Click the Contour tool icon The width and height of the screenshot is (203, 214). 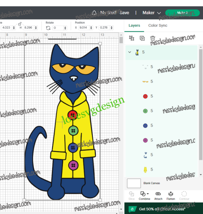pyautogui.click(x=184, y=194)
